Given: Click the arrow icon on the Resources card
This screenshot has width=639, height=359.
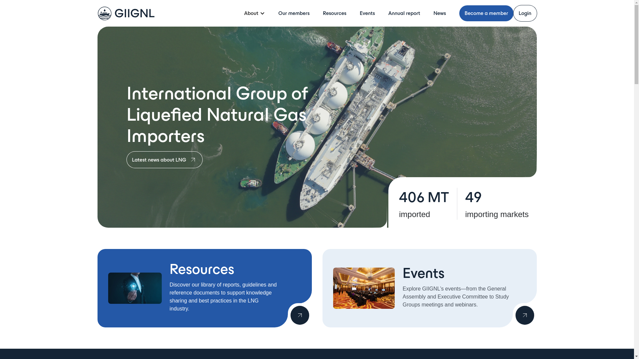Looking at the screenshot, I should (300, 315).
